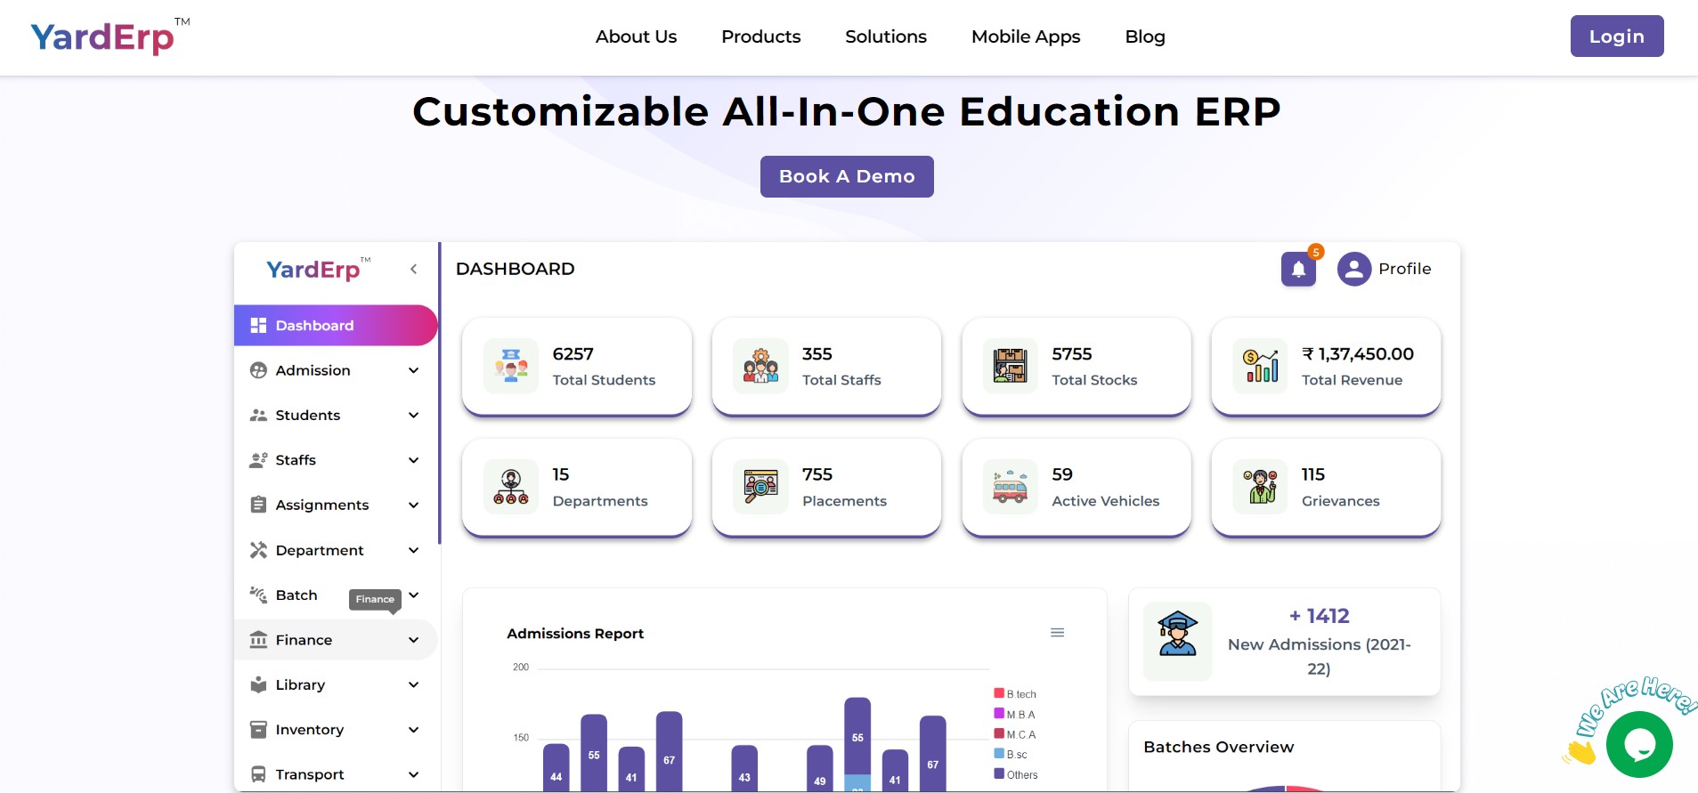Expand the Batch menu chevron
Image resolution: width=1698 pixels, height=793 pixels.
click(413, 595)
